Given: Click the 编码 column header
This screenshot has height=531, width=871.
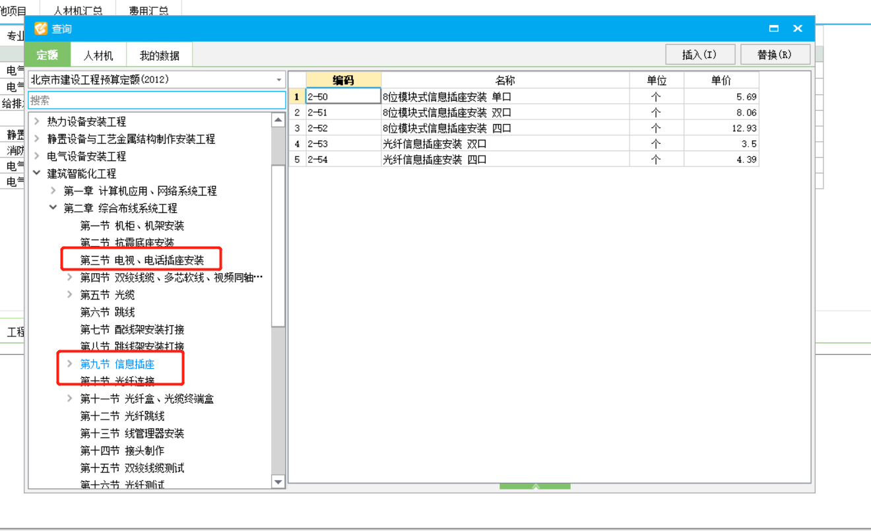Looking at the screenshot, I should 343,80.
